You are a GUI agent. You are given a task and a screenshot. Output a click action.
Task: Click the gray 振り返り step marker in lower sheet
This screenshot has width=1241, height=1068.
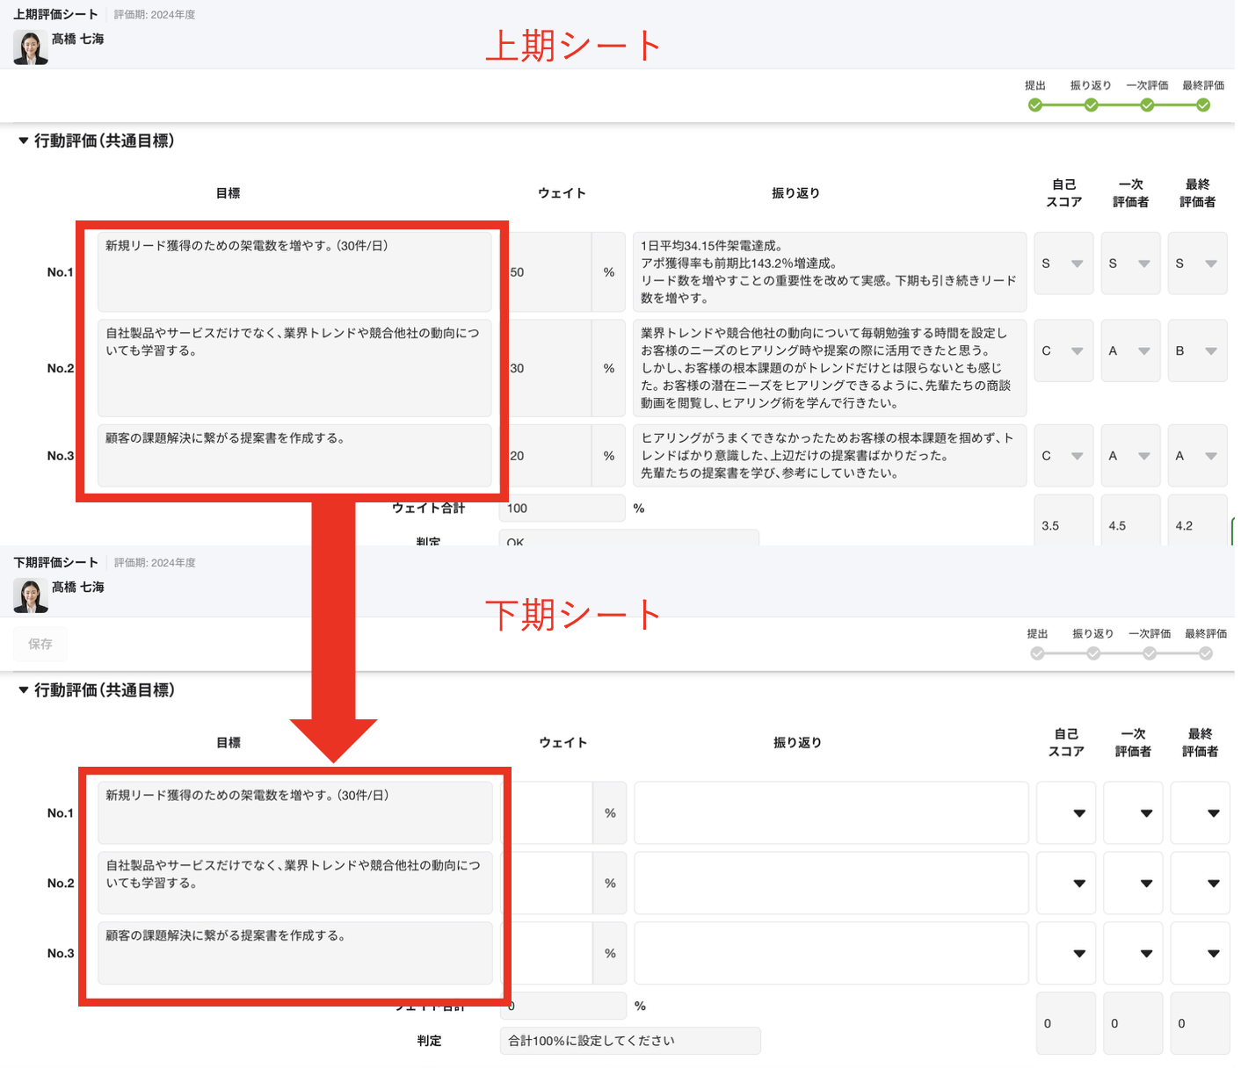pos(1092,653)
